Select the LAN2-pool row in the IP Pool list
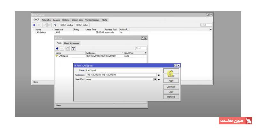256x128 pixels. tap(101, 56)
